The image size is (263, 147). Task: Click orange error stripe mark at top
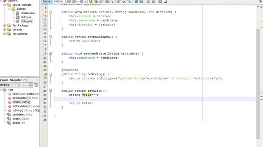[261, 7]
